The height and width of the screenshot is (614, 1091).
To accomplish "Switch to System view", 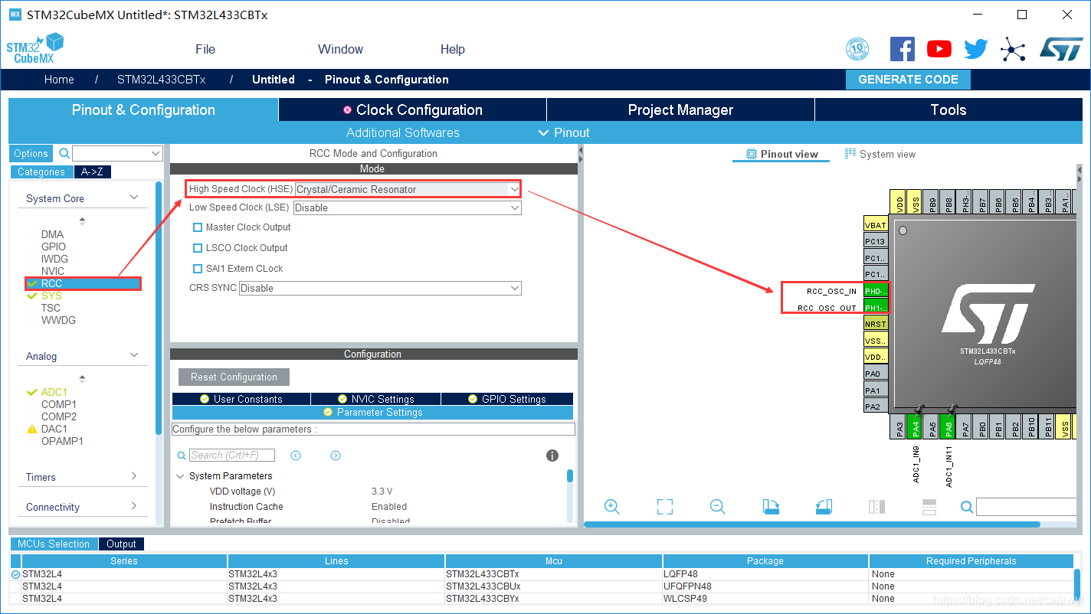I will click(x=880, y=154).
